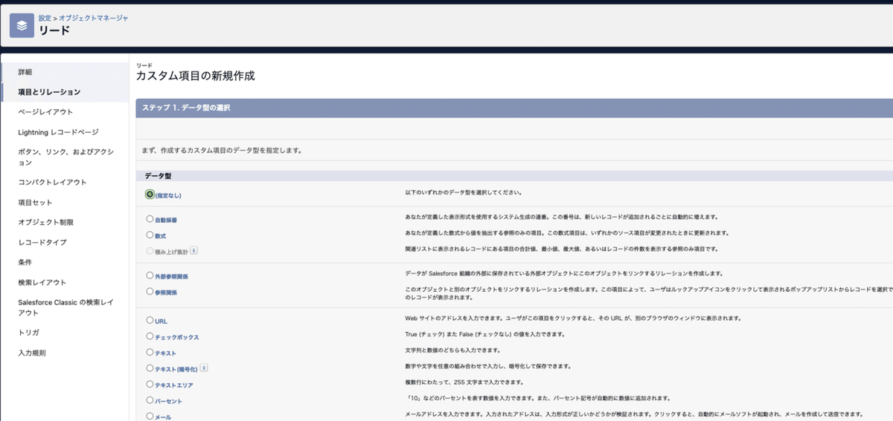Select the 積み上げ集計 radio button
Screen dimensions: 893x421
(x=150, y=251)
